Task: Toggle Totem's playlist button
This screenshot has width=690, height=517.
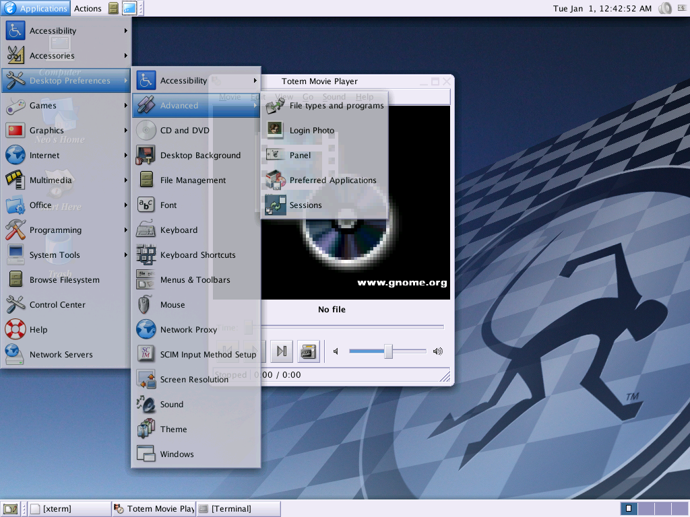Action: 309,351
